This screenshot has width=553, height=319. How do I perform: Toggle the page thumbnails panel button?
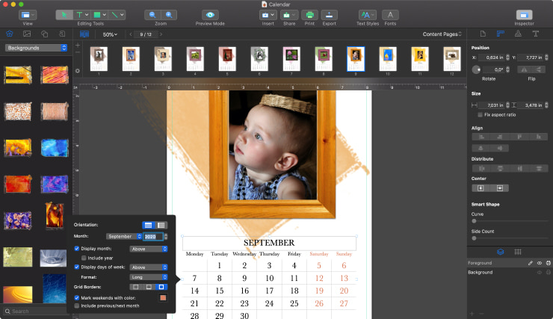click(84, 34)
